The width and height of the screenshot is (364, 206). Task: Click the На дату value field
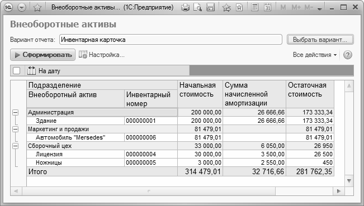271,71
